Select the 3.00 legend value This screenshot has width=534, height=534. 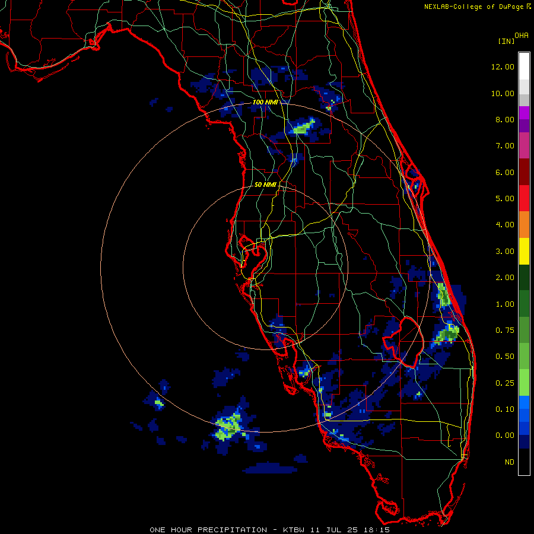click(505, 252)
